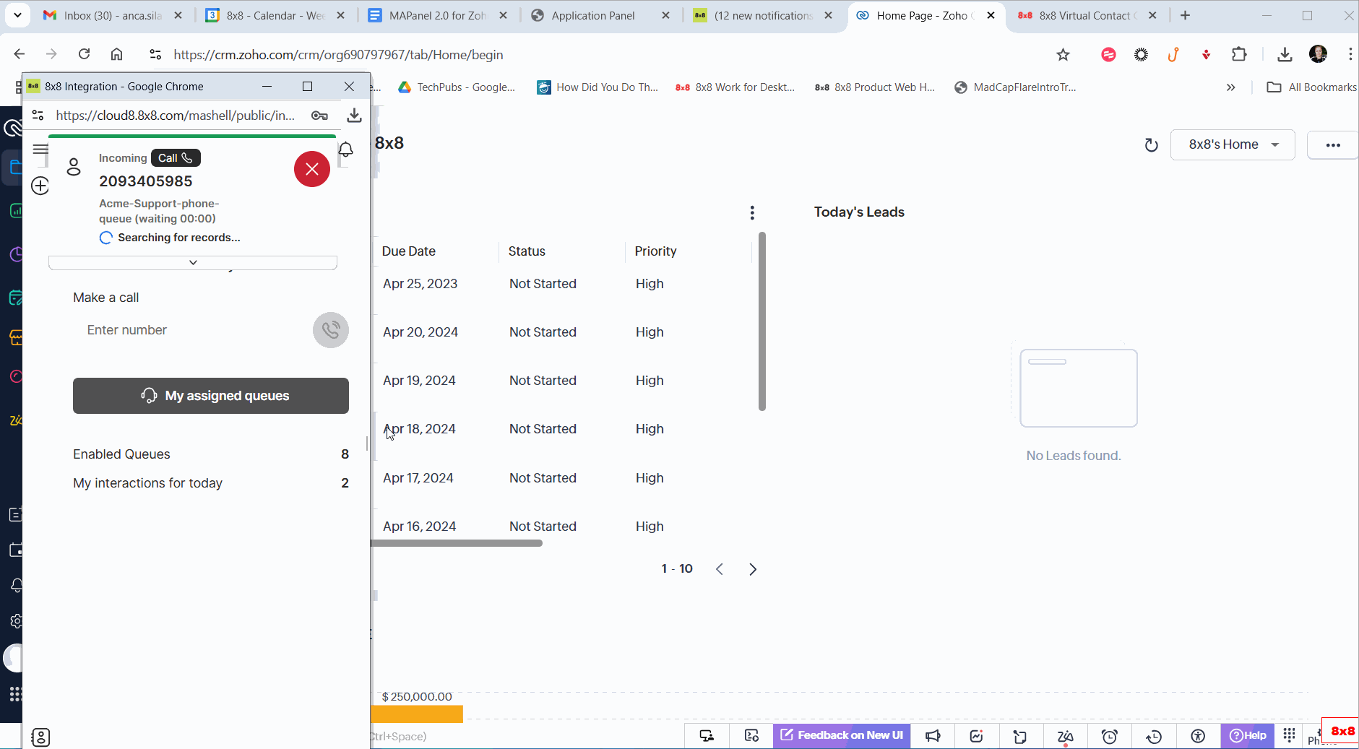Viewport: 1359px width, 749px height.
Task: Open the Help button in bottom bar
Action: [1248, 735]
